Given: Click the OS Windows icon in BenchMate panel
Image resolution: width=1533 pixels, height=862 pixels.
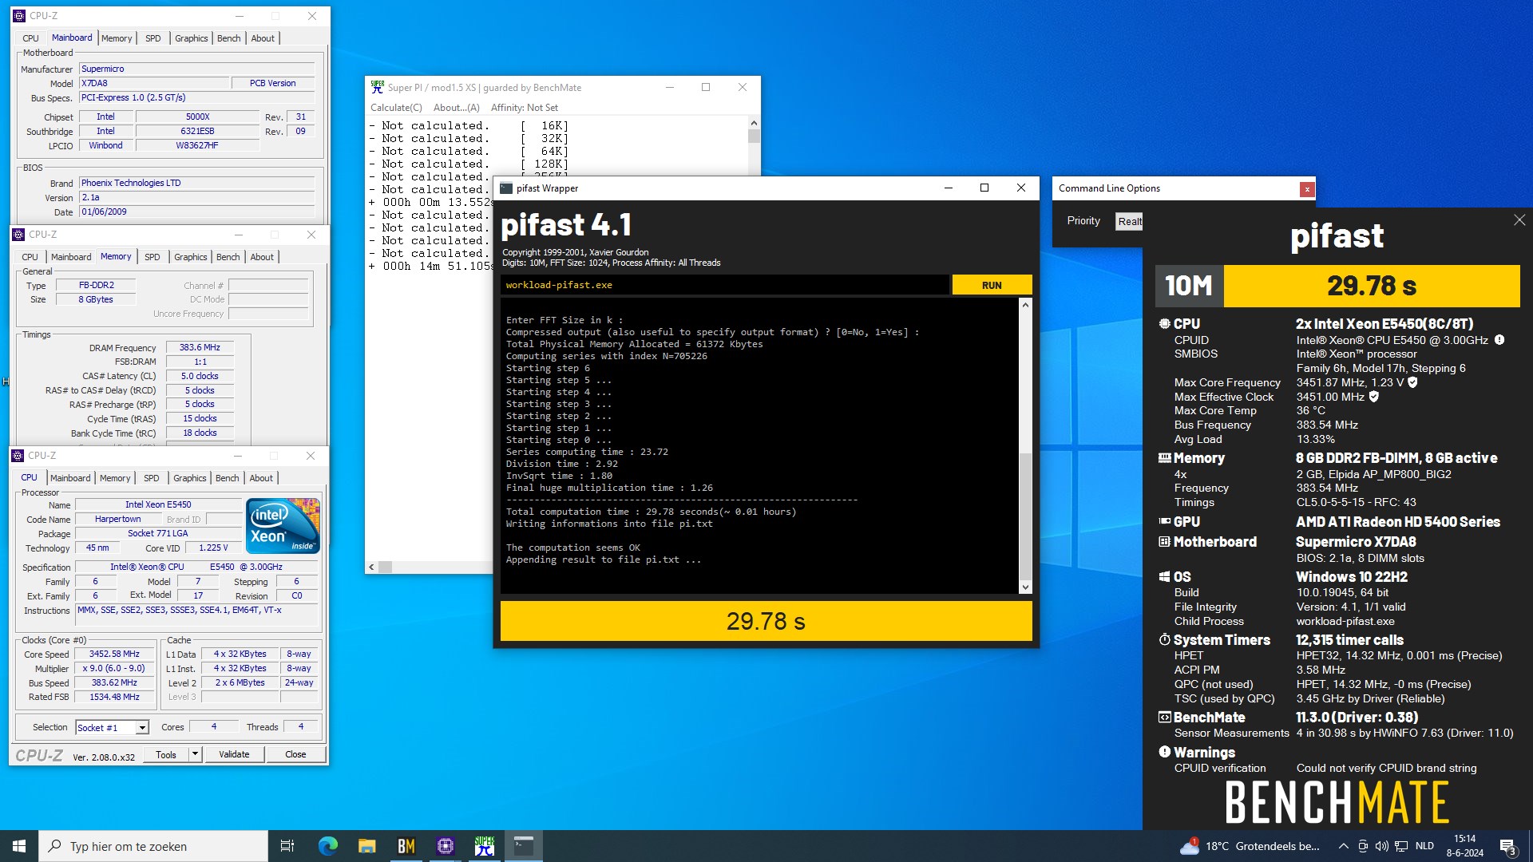Looking at the screenshot, I should (x=1164, y=576).
